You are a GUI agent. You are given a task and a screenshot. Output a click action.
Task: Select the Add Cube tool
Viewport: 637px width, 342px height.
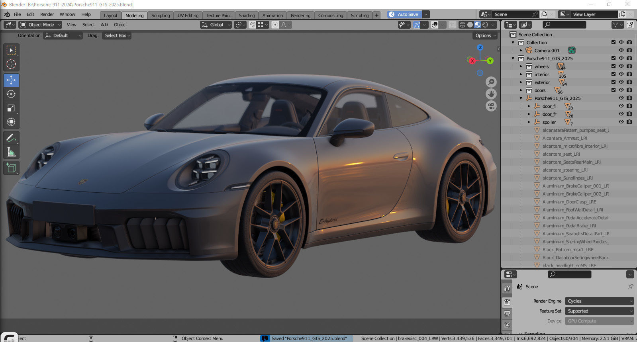click(x=11, y=168)
